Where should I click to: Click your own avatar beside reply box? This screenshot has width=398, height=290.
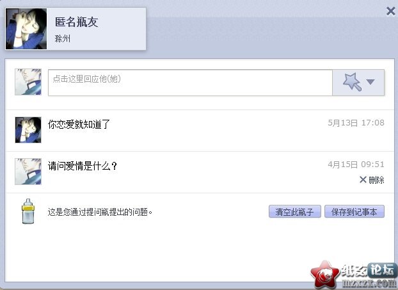28,82
